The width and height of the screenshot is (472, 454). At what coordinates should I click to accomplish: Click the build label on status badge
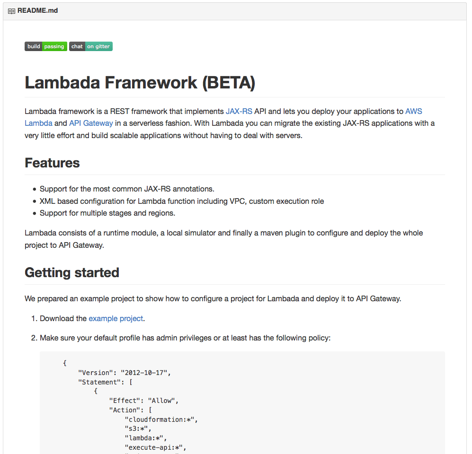33,46
